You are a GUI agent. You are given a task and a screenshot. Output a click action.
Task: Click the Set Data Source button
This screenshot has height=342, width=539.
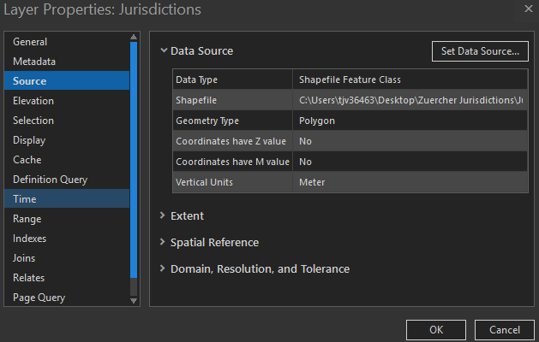(x=480, y=50)
